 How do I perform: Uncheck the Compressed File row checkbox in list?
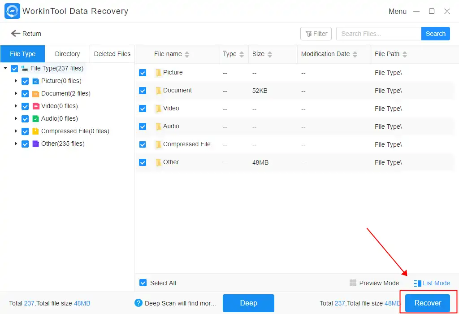pos(143,144)
